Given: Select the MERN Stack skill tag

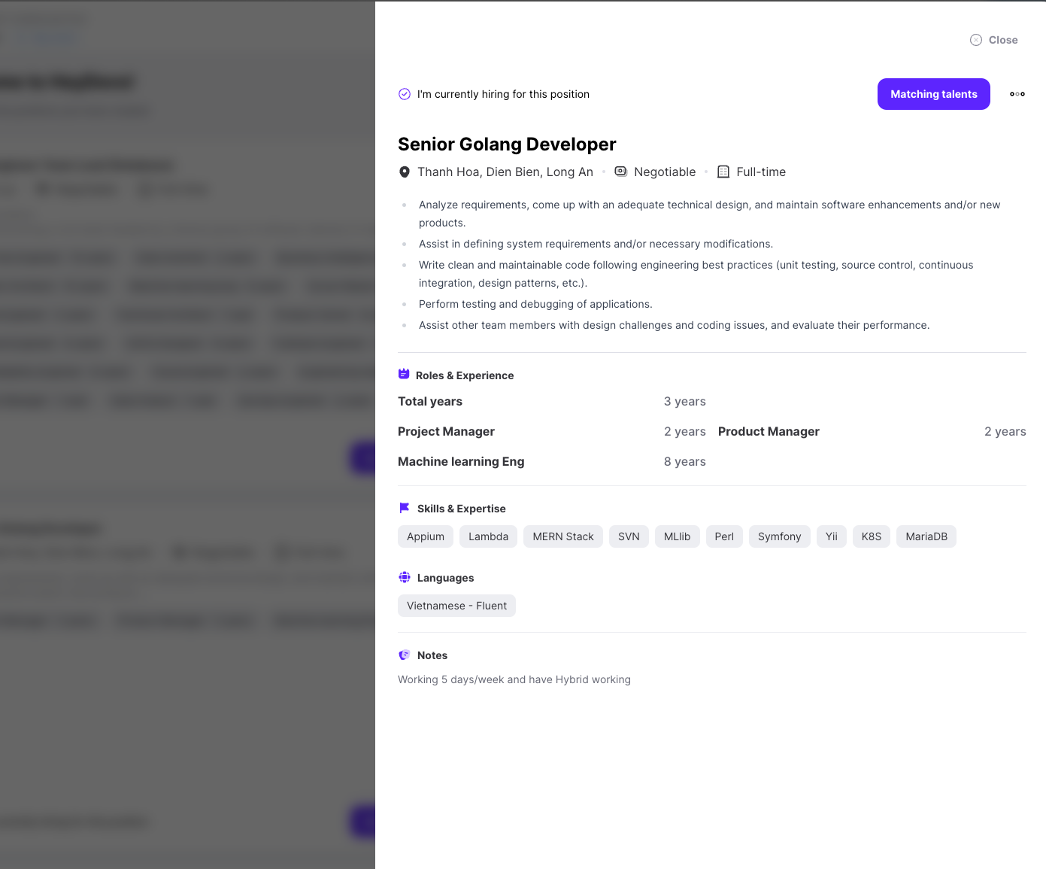Looking at the screenshot, I should tap(563, 536).
